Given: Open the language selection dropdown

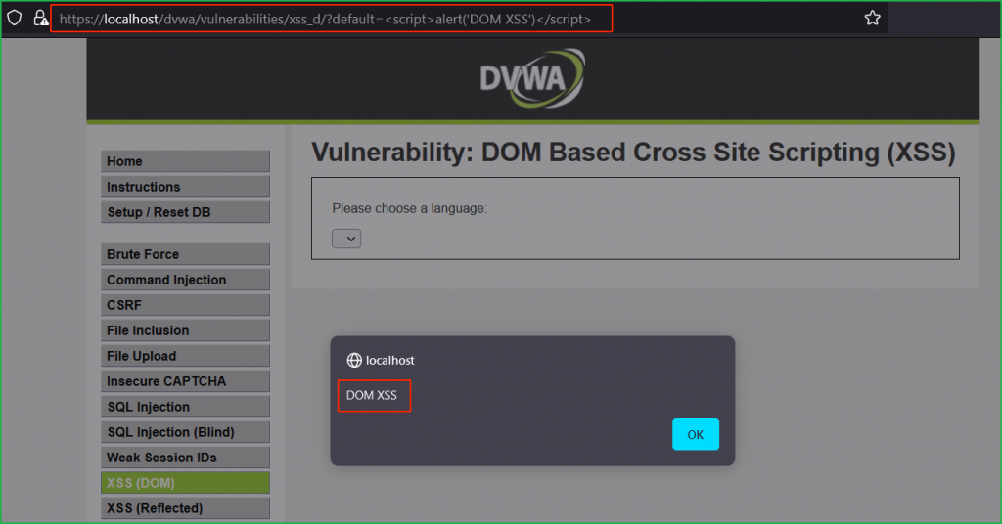Looking at the screenshot, I should (346, 239).
